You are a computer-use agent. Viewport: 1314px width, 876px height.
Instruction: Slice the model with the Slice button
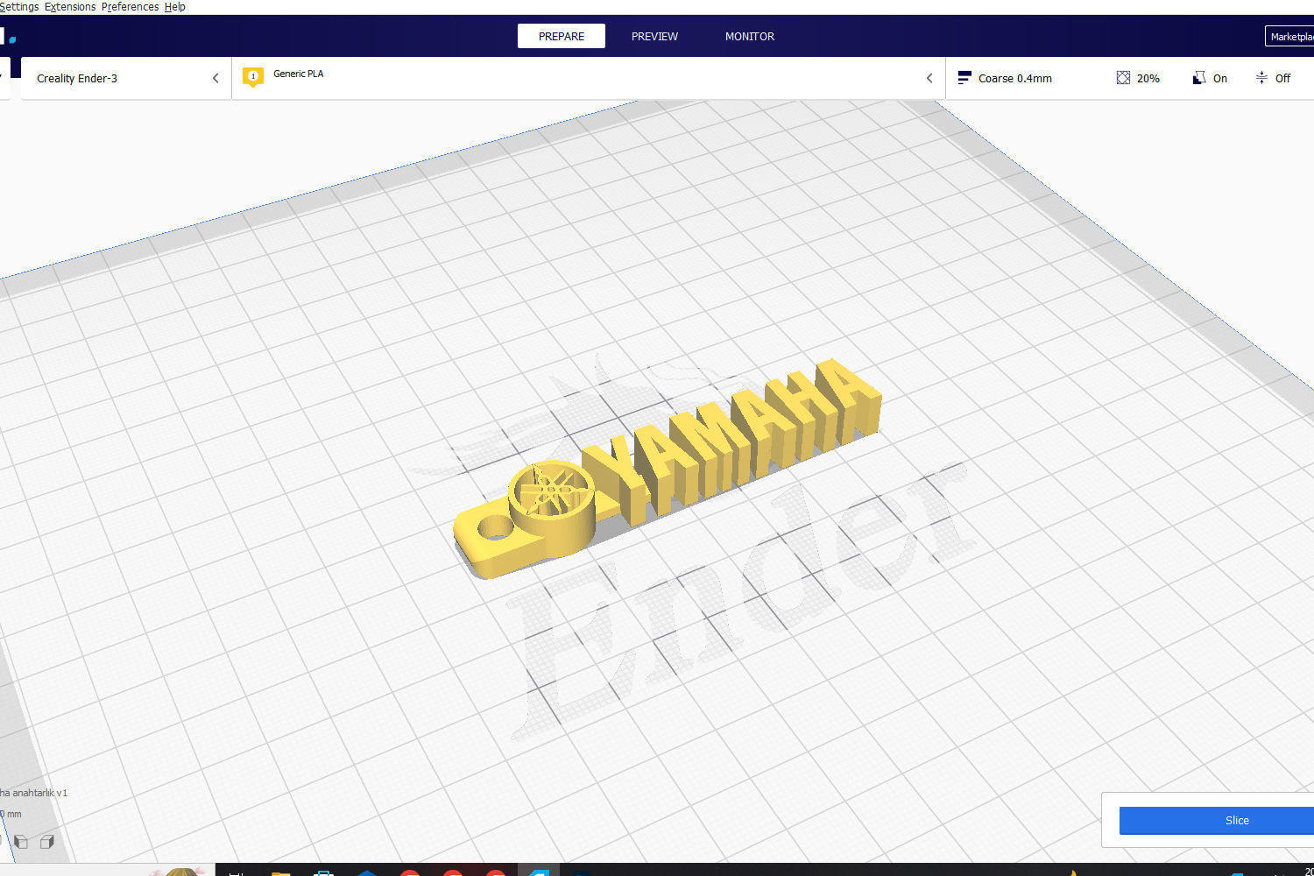coord(1217,821)
